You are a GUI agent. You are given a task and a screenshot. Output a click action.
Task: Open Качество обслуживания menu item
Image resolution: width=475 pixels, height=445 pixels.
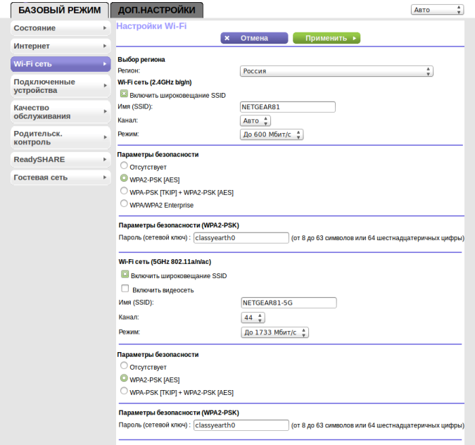click(61, 112)
